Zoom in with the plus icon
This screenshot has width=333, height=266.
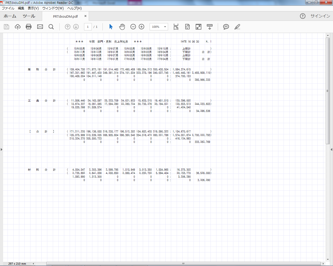point(142,27)
